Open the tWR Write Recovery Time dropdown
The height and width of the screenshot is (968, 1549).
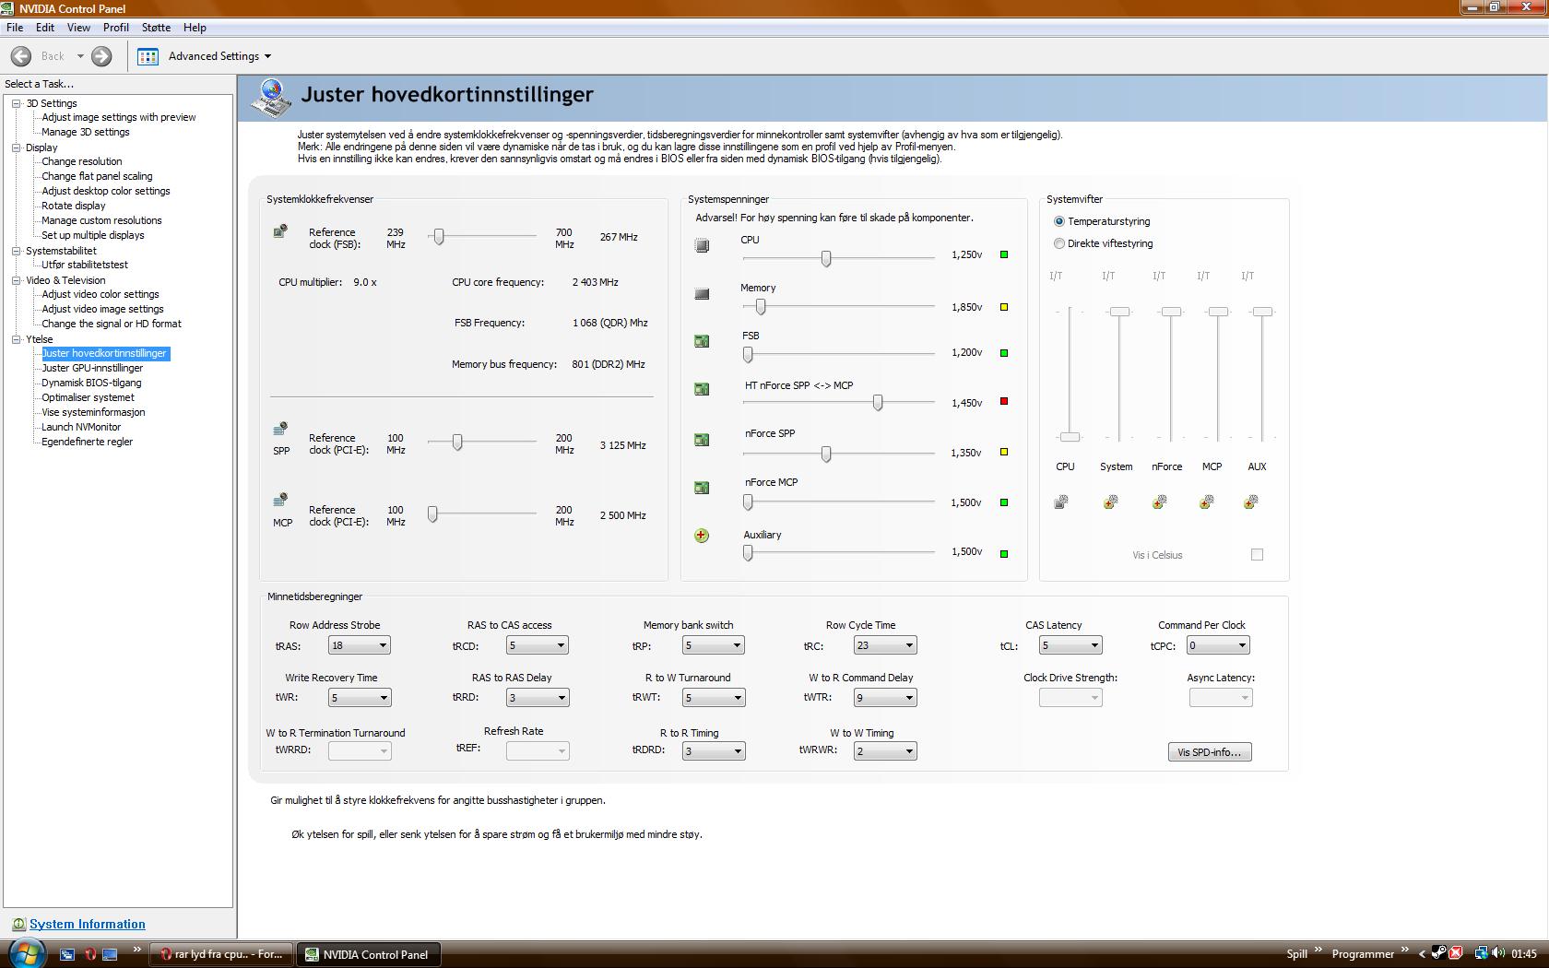pos(360,698)
